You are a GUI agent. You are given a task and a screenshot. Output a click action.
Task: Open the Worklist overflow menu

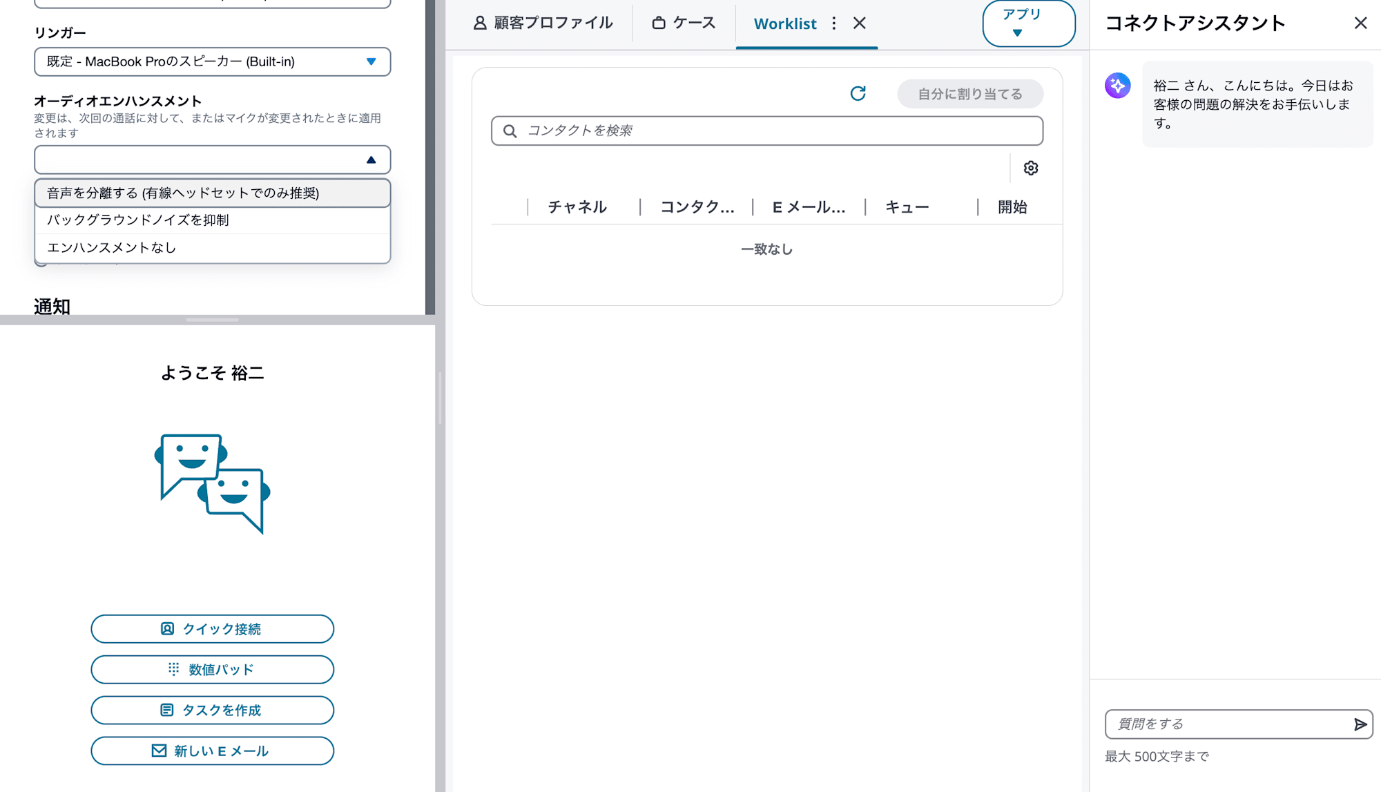pyautogui.click(x=834, y=23)
